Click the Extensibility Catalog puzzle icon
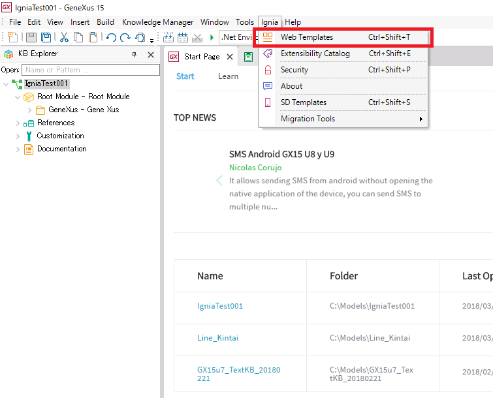The height and width of the screenshot is (398, 493). tap(268, 54)
